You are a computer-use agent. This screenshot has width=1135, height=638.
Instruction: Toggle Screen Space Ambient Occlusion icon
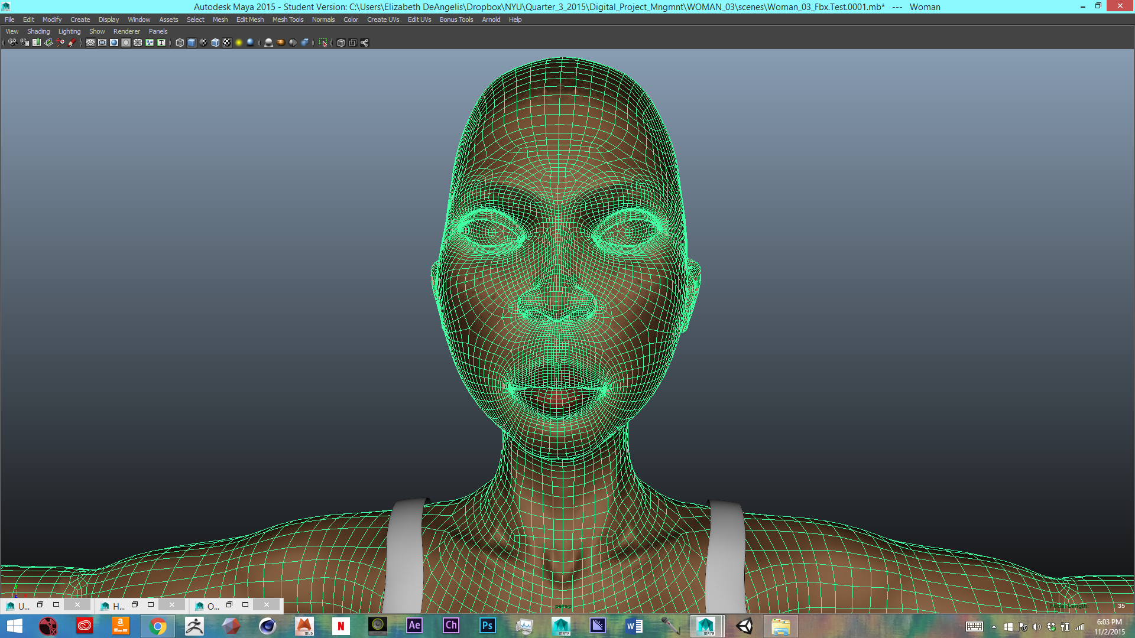coord(268,43)
